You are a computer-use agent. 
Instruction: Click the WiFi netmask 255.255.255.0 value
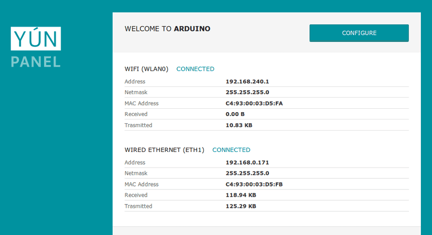tap(247, 92)
